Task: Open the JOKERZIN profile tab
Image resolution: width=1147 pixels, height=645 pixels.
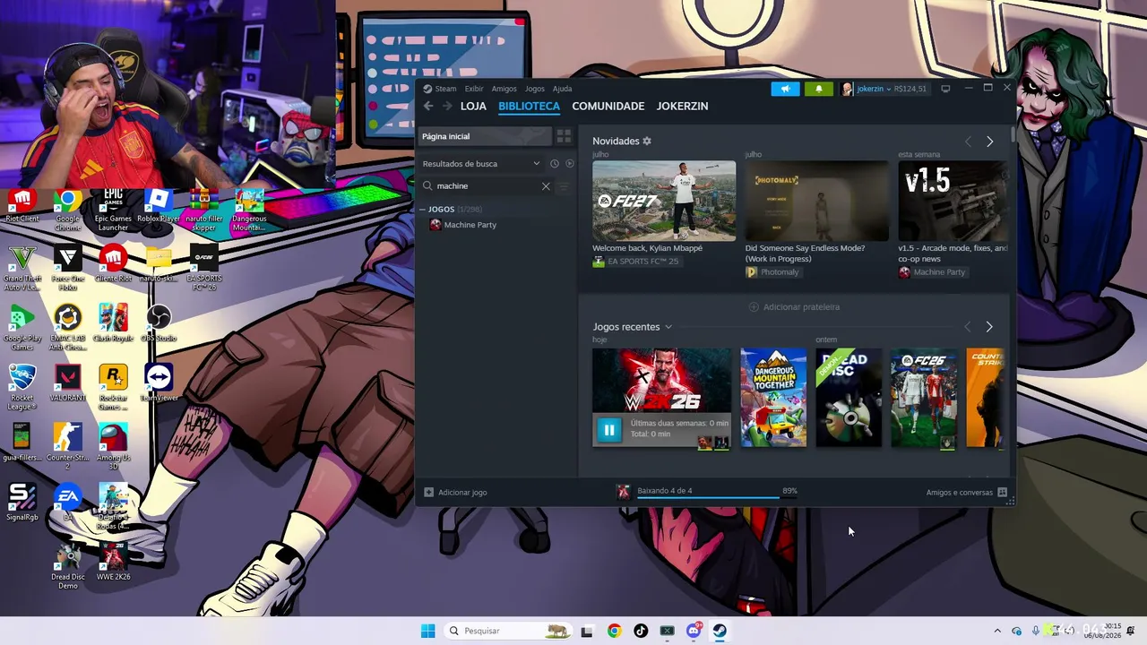Action: point(682,106)
